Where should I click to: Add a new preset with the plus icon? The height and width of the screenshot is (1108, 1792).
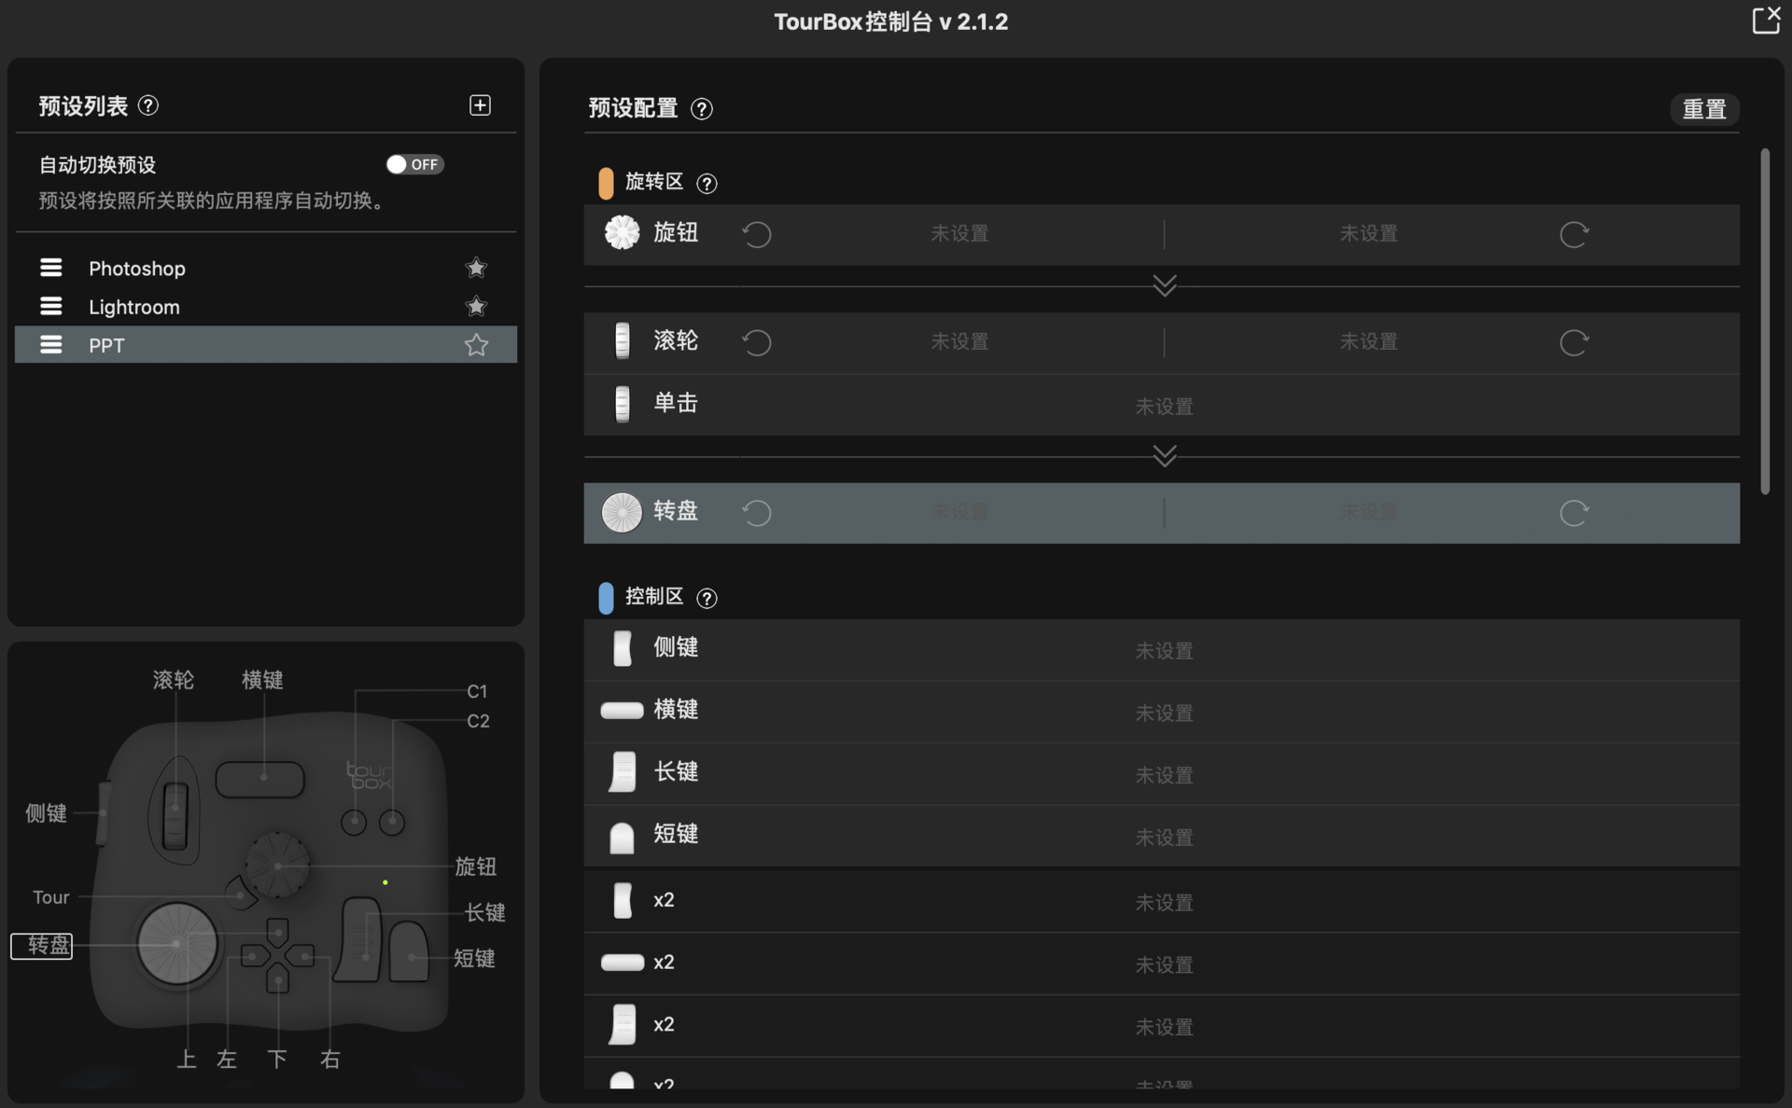coord(480,105)
